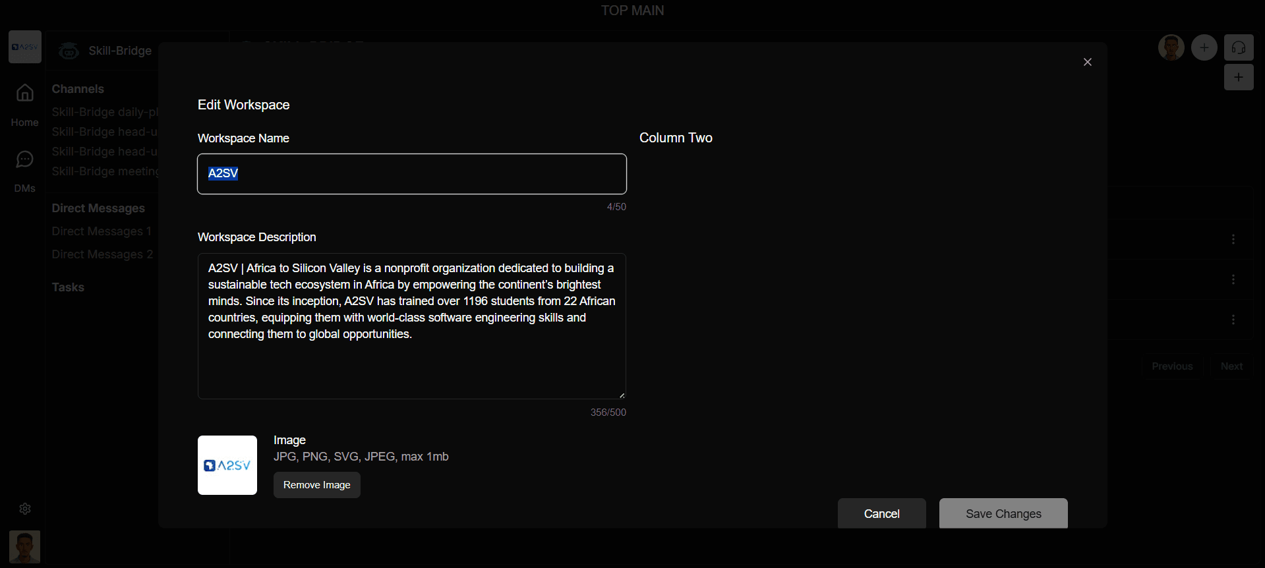Screen dimensions: 1265x568
Task: Open Skill-Bridge daily channel
Action: [105, 112]
